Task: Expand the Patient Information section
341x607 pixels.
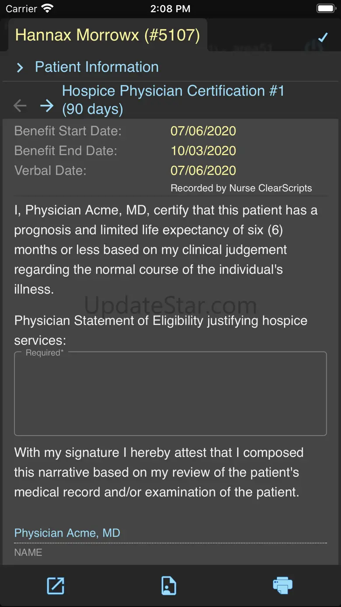Action: click(20, 67)
